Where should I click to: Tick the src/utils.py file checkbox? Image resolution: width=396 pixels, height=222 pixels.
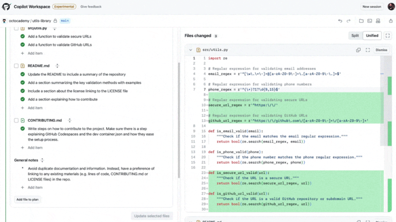tap(16, 28)
